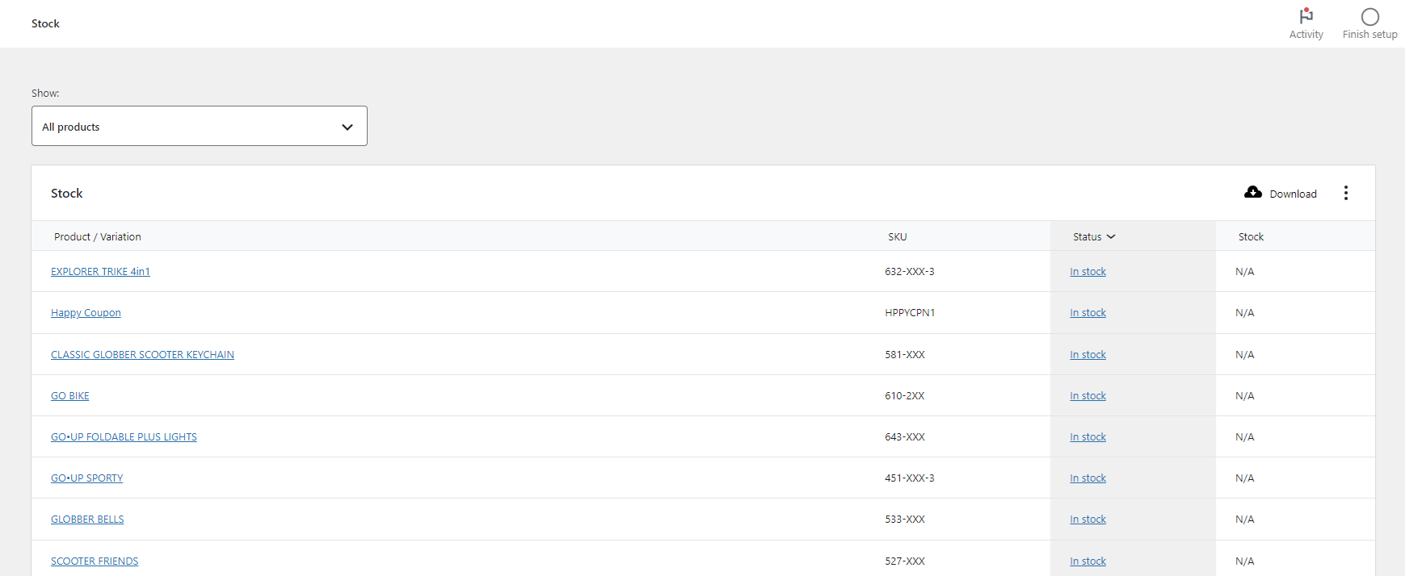The width and height of the screenshot is (1405, 576).
Task: Click the Finish setup circle icon
Action: coord(1369,17)
